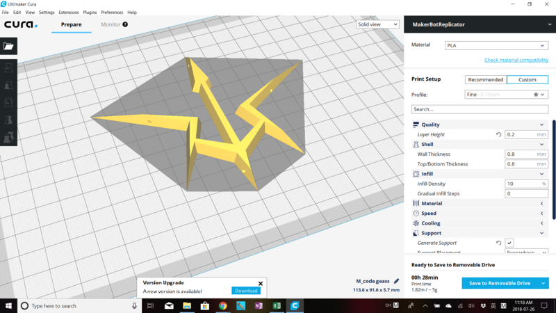
Task: Click the Cooling category fan icon
Action: click(x=416, y=223)
